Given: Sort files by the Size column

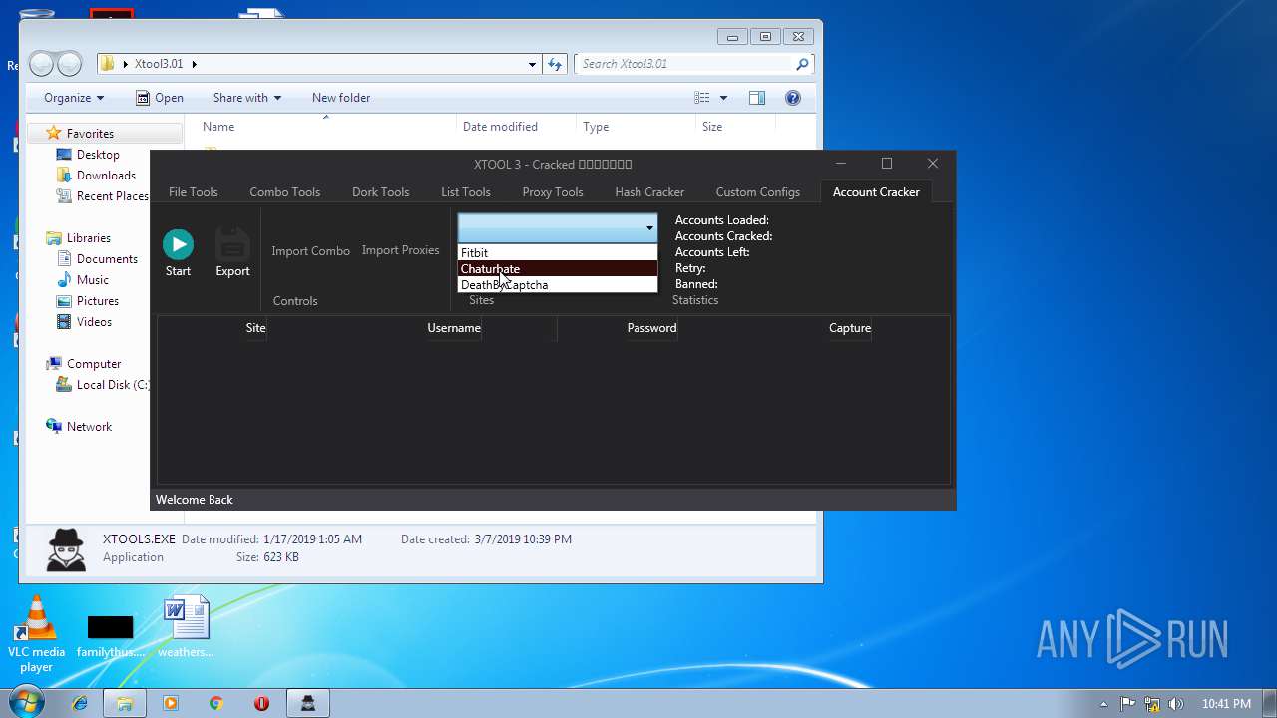Looking at the screenshot, I should point(712,127).
